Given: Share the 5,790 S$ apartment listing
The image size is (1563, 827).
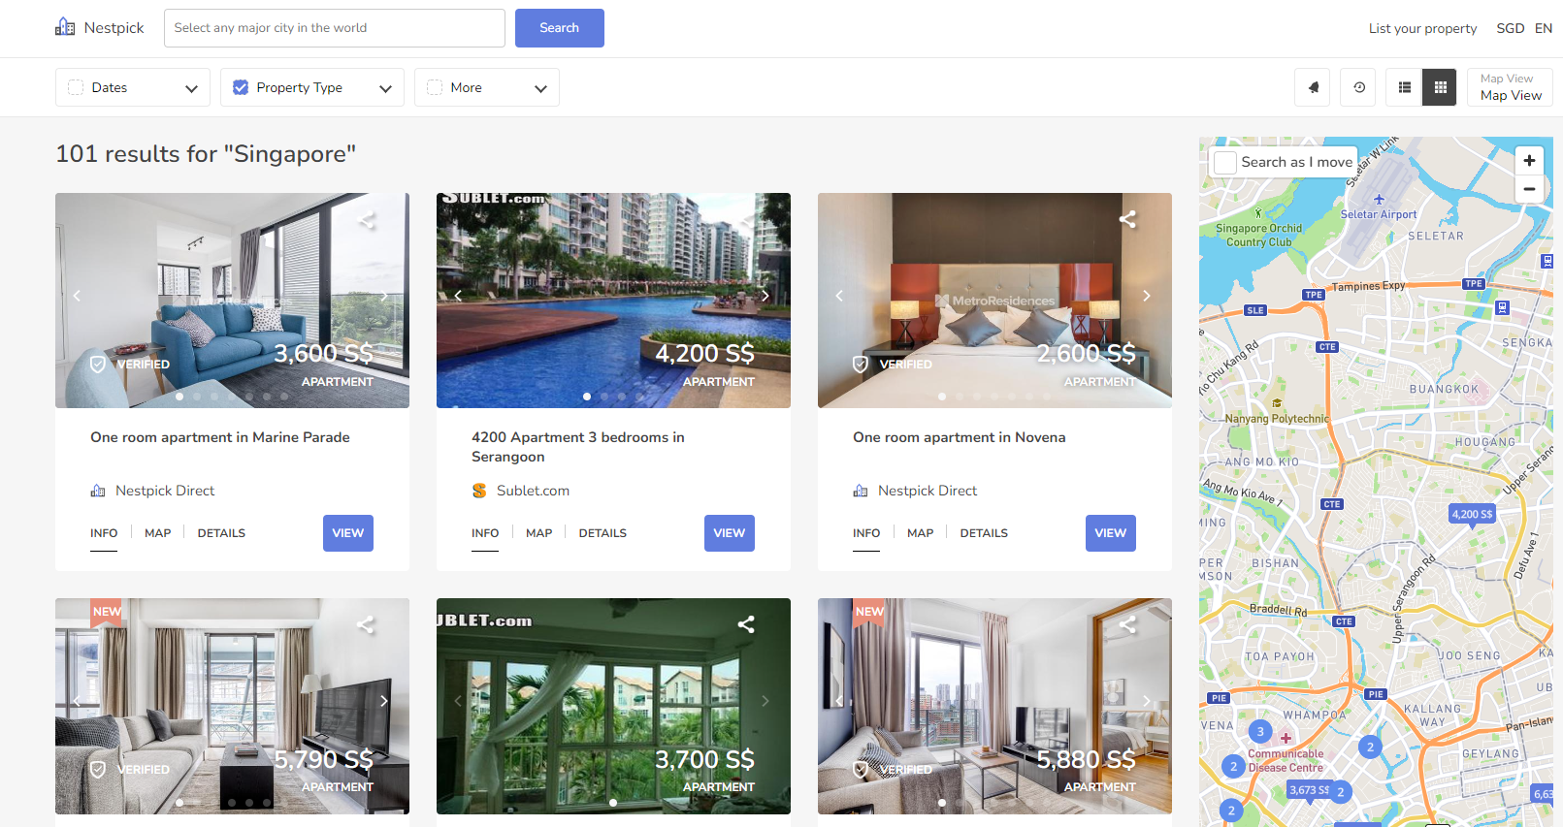Looking at the screenshot, I should click(x=365, y=625).
